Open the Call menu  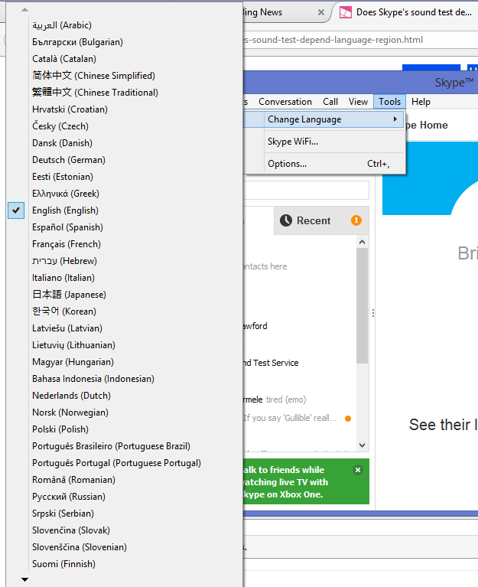(330, 102)
